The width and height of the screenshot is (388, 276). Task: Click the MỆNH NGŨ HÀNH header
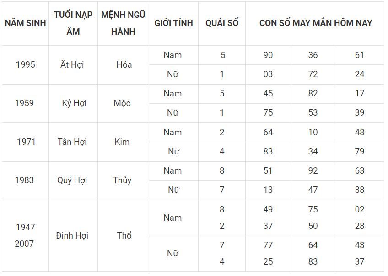123,23
